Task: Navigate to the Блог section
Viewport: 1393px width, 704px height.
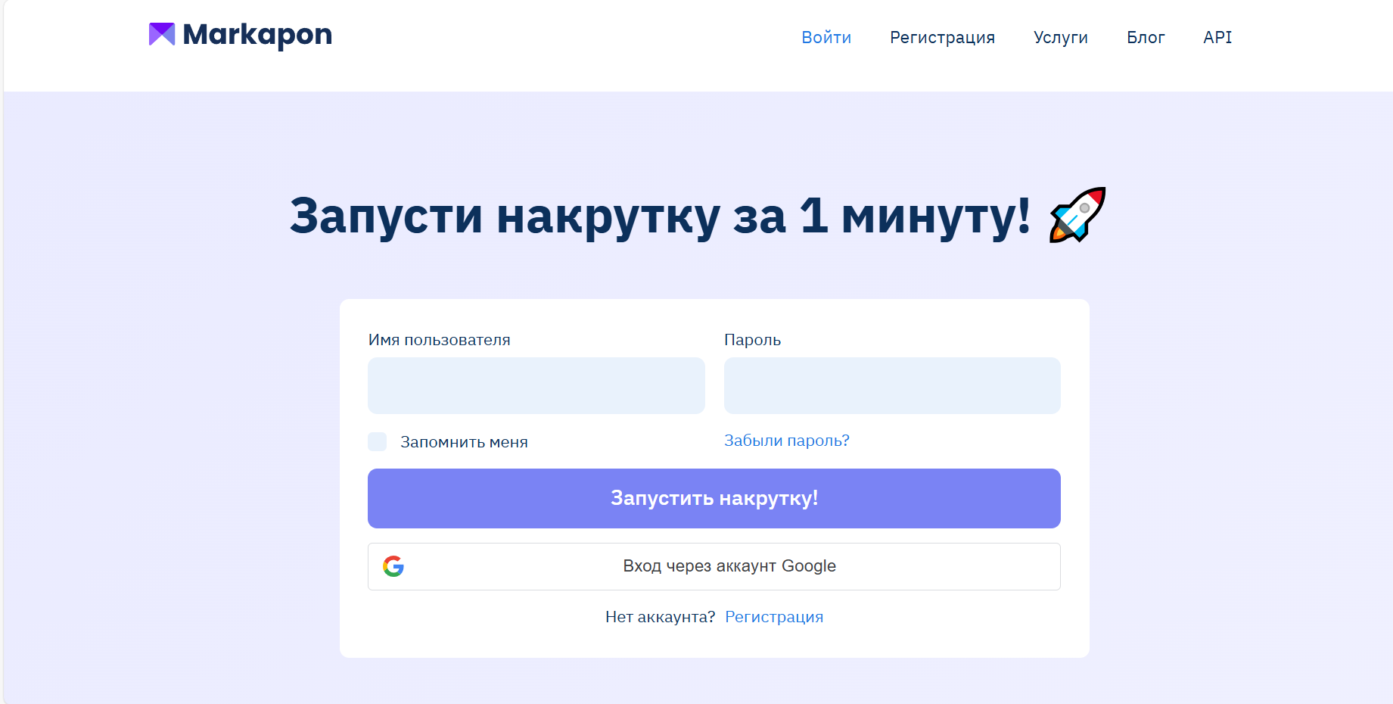Action: point(1145,37)
